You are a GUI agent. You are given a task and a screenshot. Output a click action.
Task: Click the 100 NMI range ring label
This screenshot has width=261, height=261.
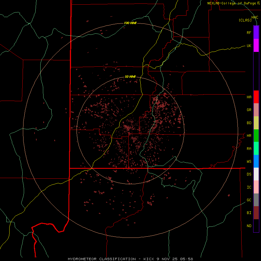coord(130,23)
